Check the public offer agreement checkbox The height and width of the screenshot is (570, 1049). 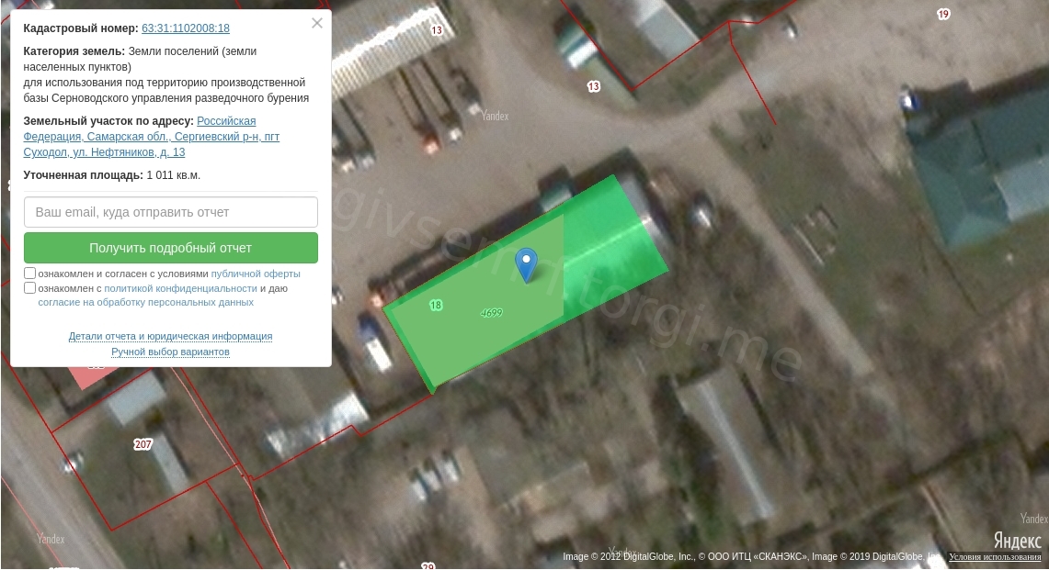(30, 274)
